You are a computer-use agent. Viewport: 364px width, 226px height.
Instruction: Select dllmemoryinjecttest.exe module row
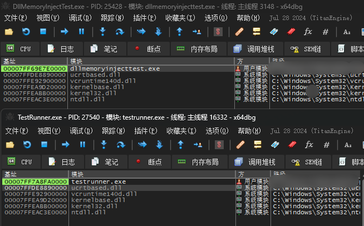tap(183, 69)
